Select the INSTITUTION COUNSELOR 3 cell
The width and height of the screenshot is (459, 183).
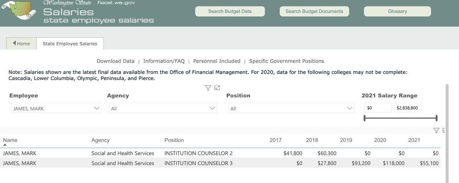198,163
